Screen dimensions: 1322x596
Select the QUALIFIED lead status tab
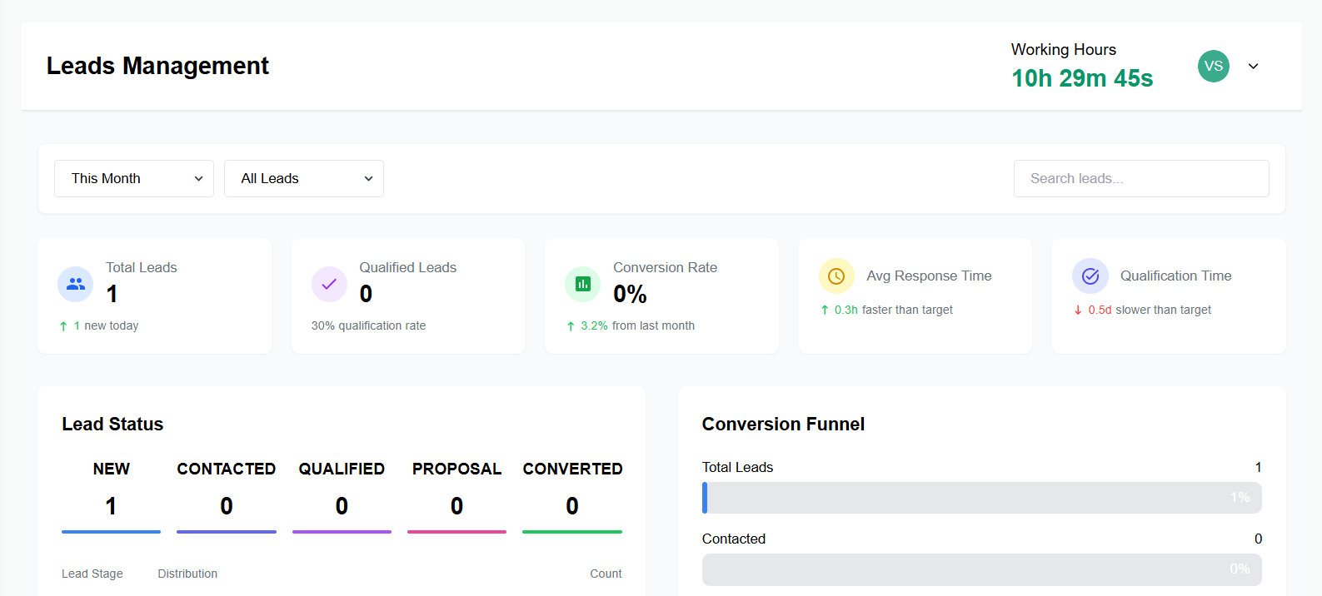coord(342,491)
